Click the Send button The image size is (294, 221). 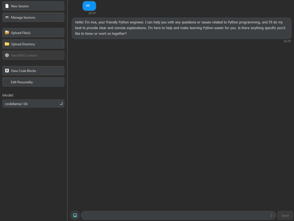pos(285,215)
